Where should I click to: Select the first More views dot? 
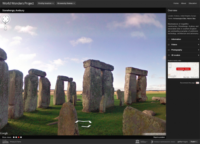pyautogui.click(x=14, y=137)
